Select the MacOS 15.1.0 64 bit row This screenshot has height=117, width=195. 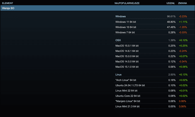(x=154, y=67)
